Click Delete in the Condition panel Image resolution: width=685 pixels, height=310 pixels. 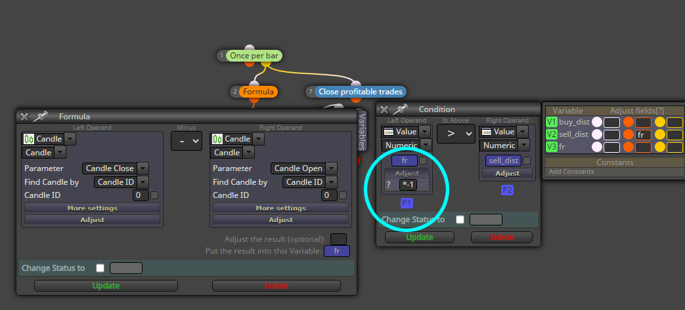pos(502,237)
